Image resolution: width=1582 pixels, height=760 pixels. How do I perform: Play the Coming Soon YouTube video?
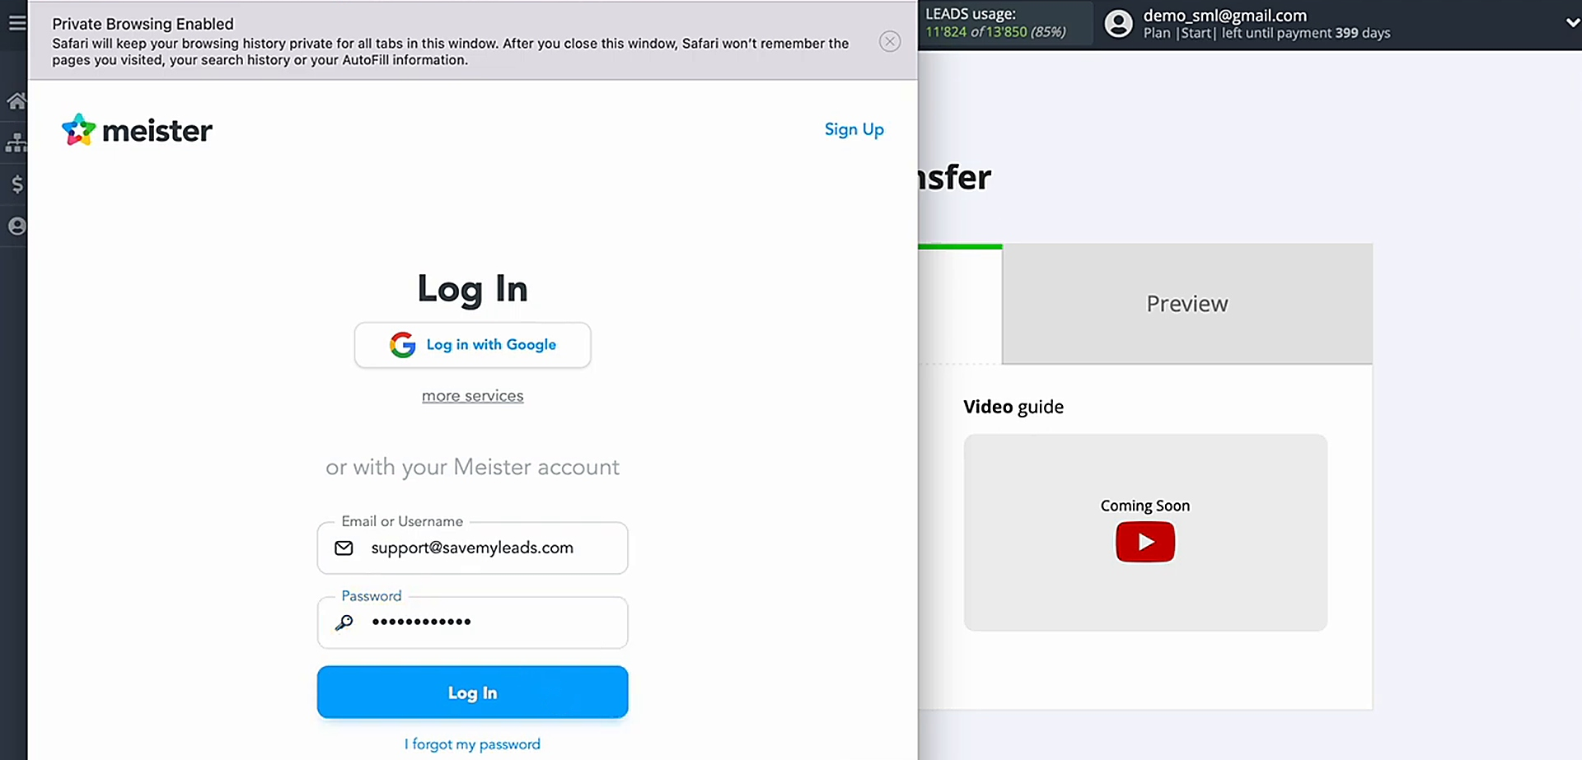(1145, 542)
